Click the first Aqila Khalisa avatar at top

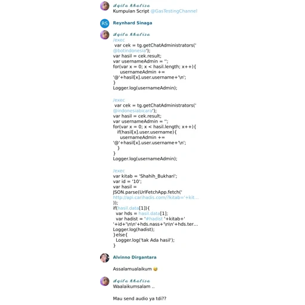(105, 6)
